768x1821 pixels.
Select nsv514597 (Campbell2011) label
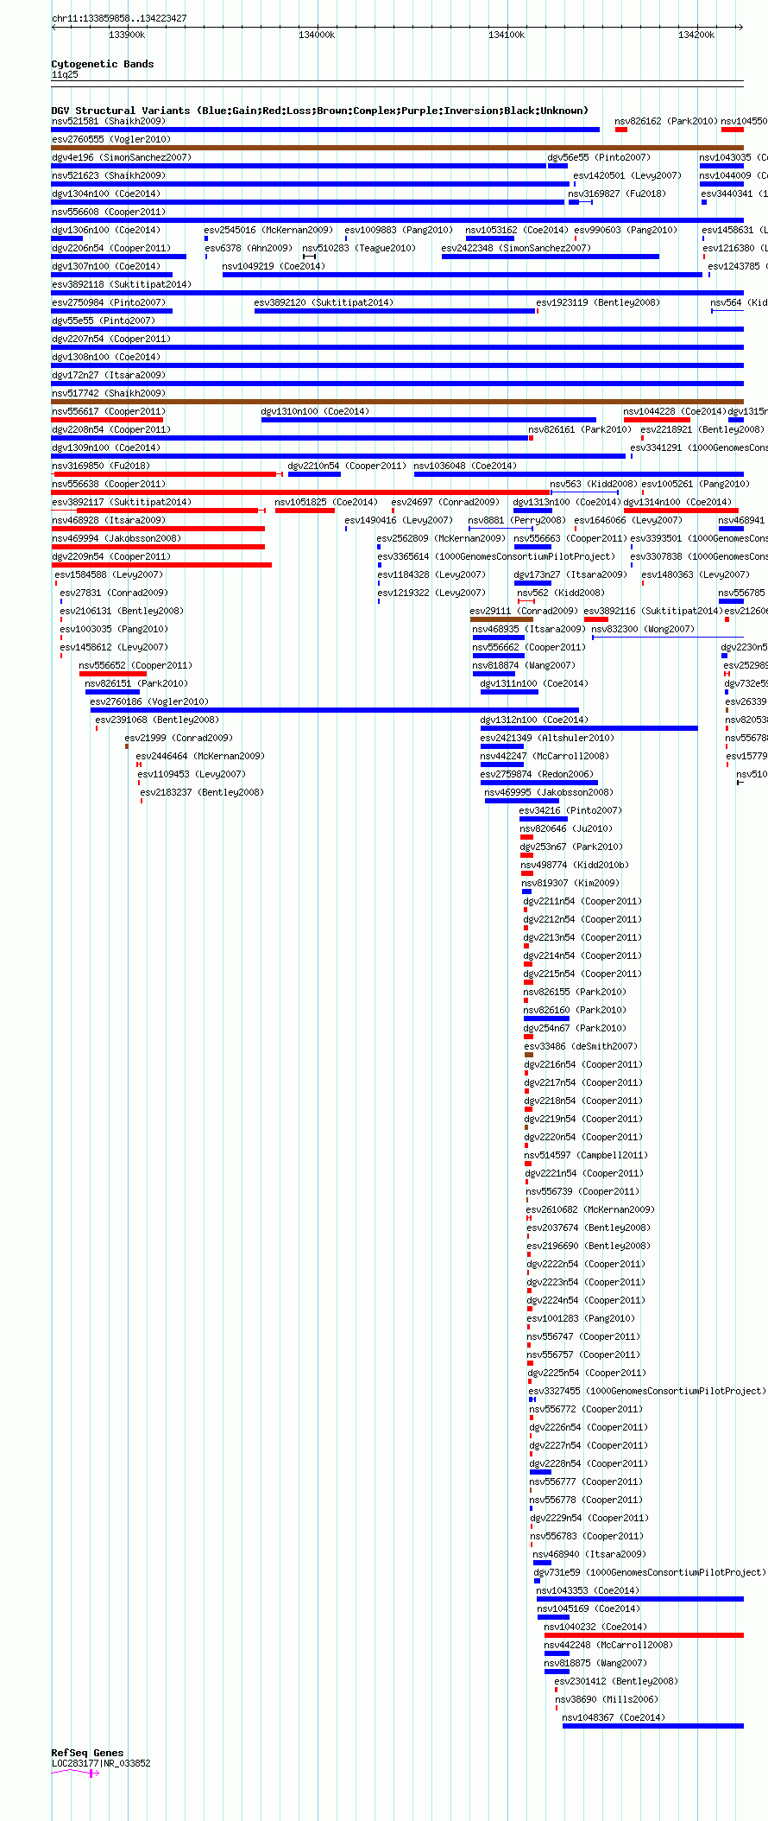(587, 1155)
